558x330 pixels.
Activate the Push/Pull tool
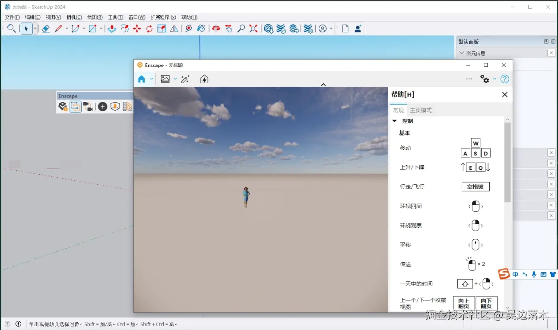(112, 28)
